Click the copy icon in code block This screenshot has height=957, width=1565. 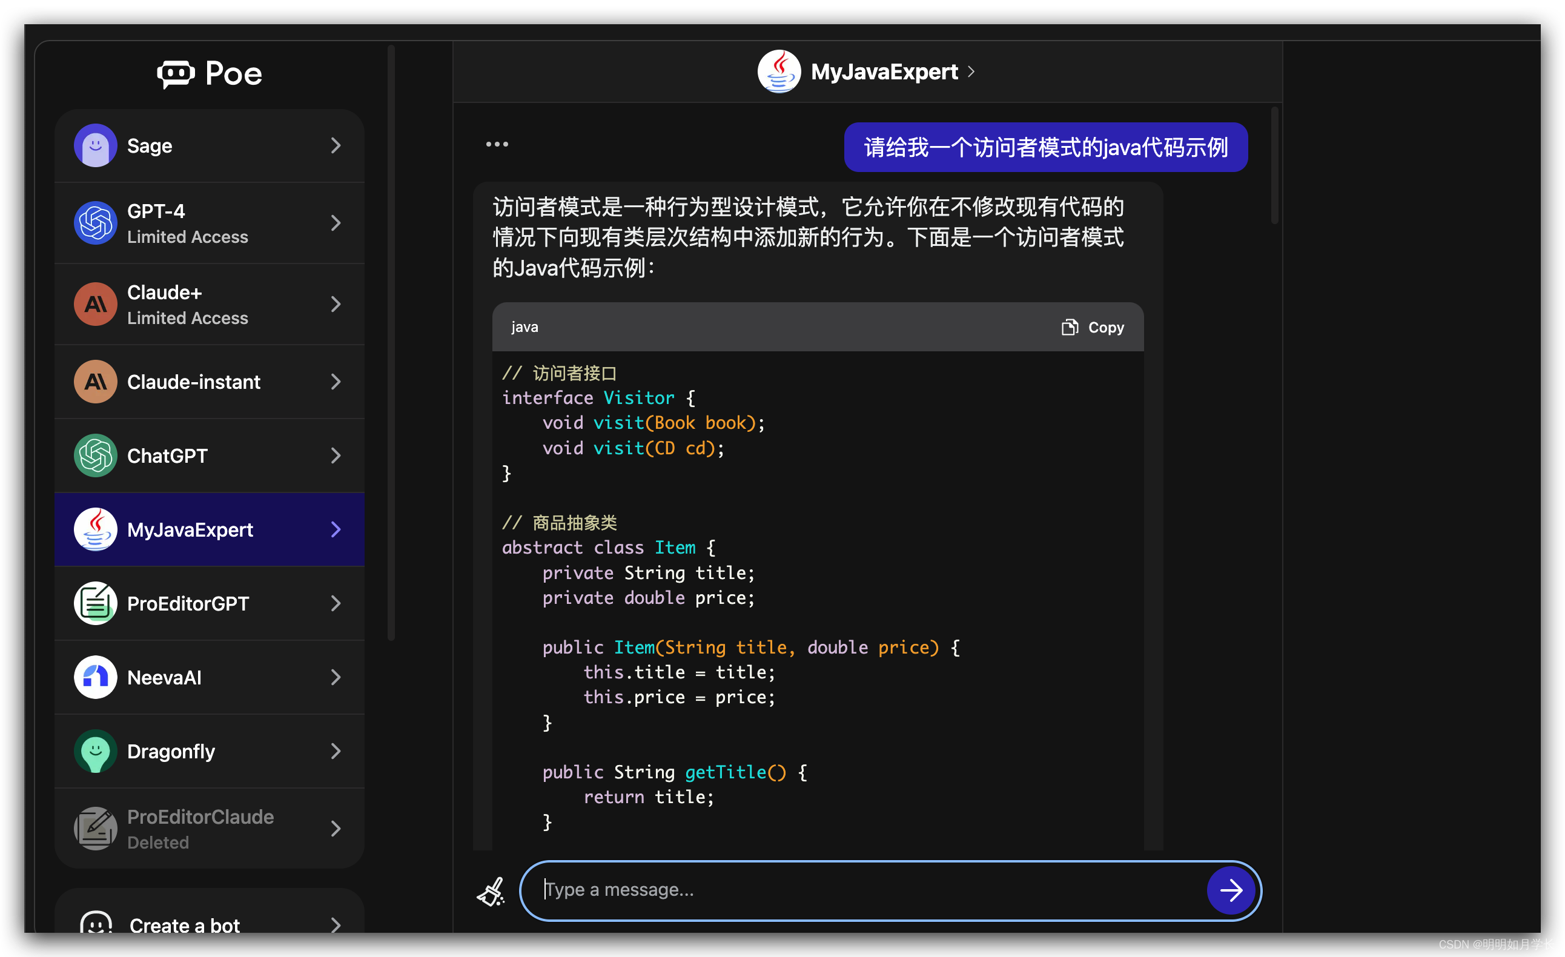pos(1070,327)
